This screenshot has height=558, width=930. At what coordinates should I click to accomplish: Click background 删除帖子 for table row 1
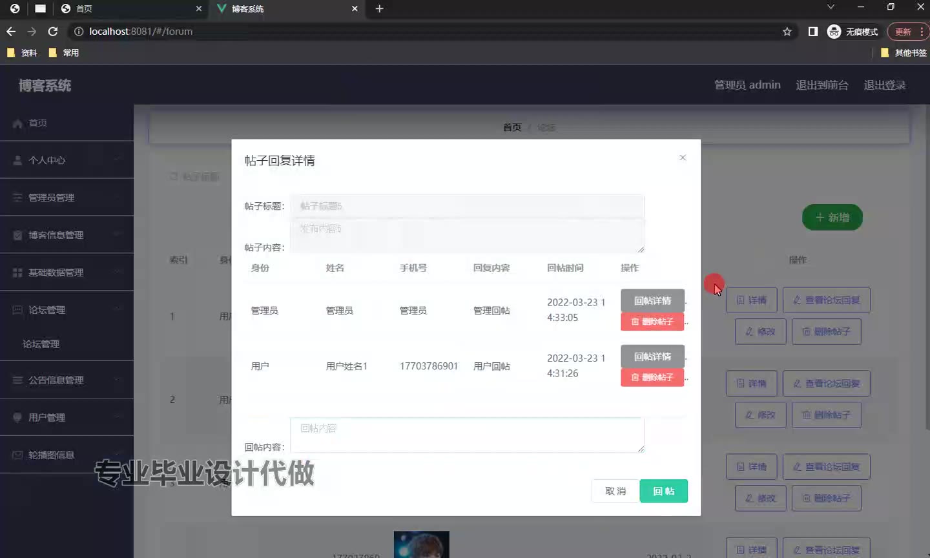[827, 331]
